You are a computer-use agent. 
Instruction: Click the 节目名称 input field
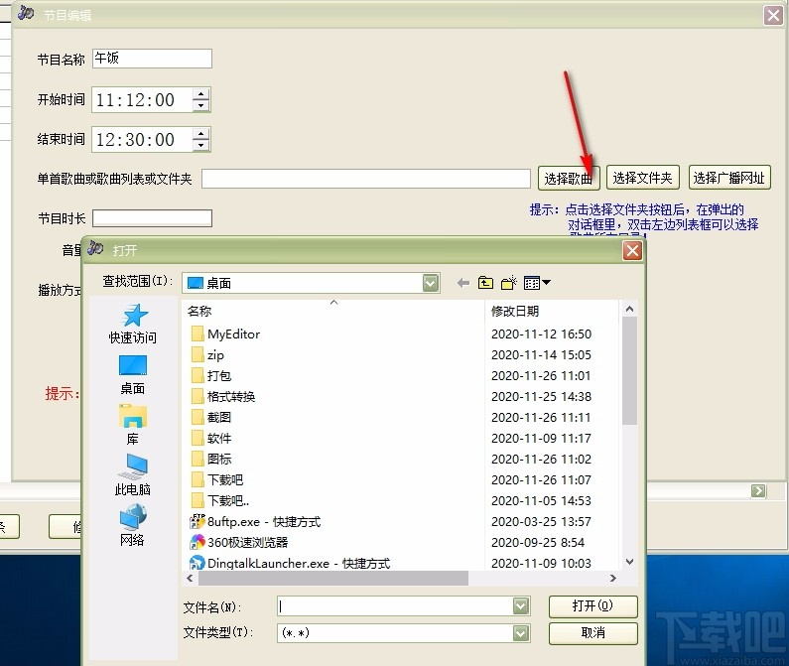(x=152, y=59)
